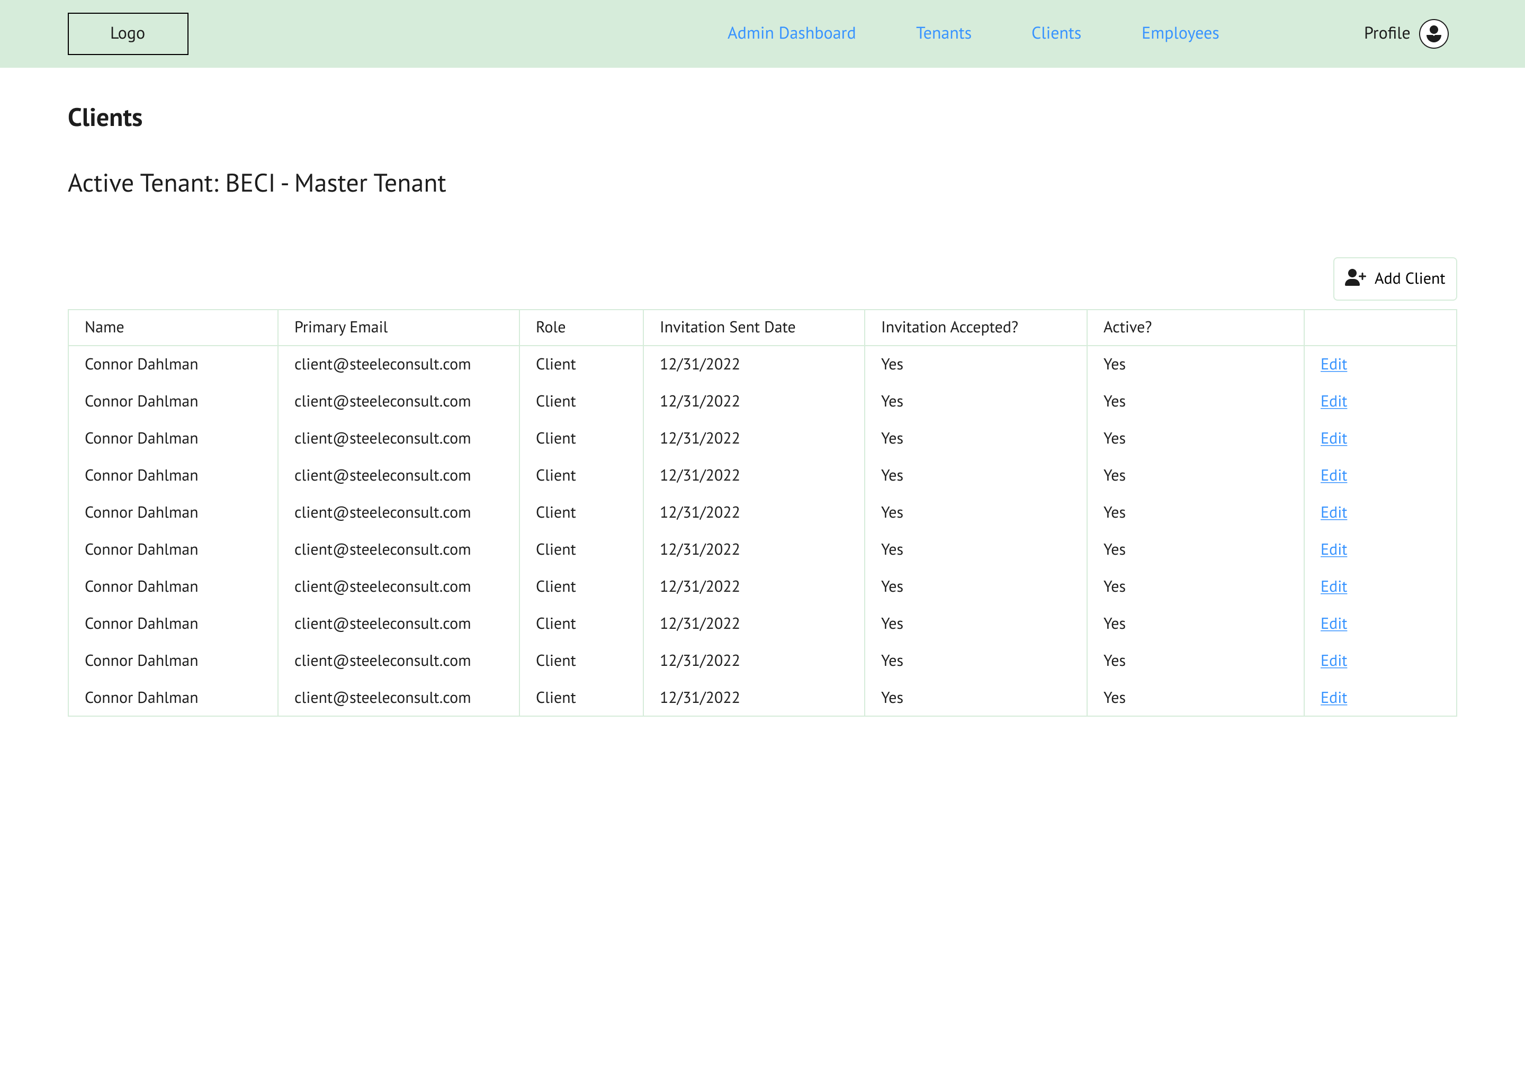Click the Profile text label
Image resolution: width=1525 pixels, height=1084 pixels.
click(1386, 33)
